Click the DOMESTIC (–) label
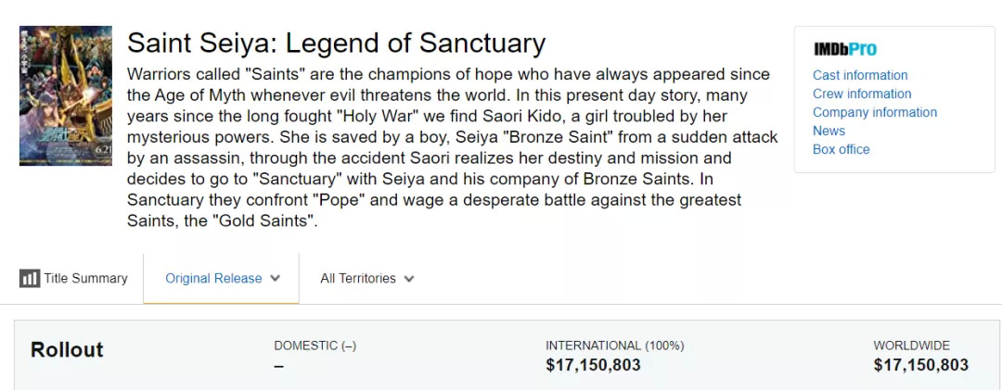The image size is (1002, 390). [x=315, y=346]
